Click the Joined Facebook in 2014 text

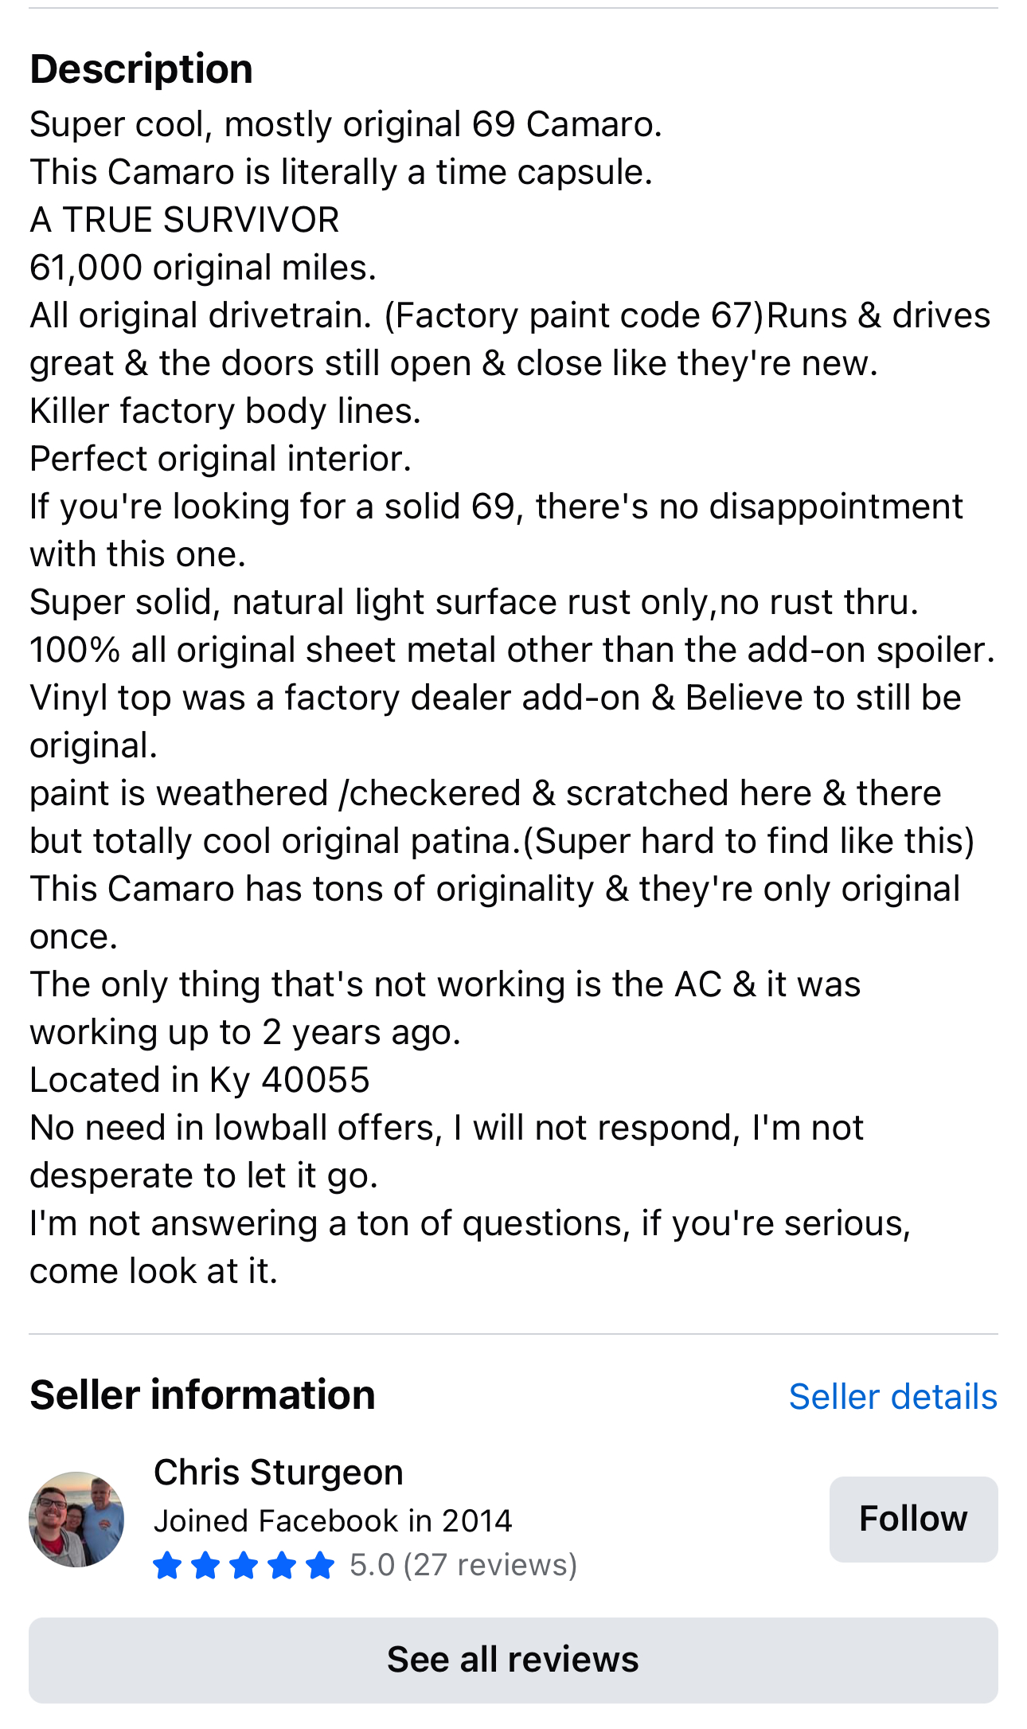pyautogui.click(x=333, y=1520)
